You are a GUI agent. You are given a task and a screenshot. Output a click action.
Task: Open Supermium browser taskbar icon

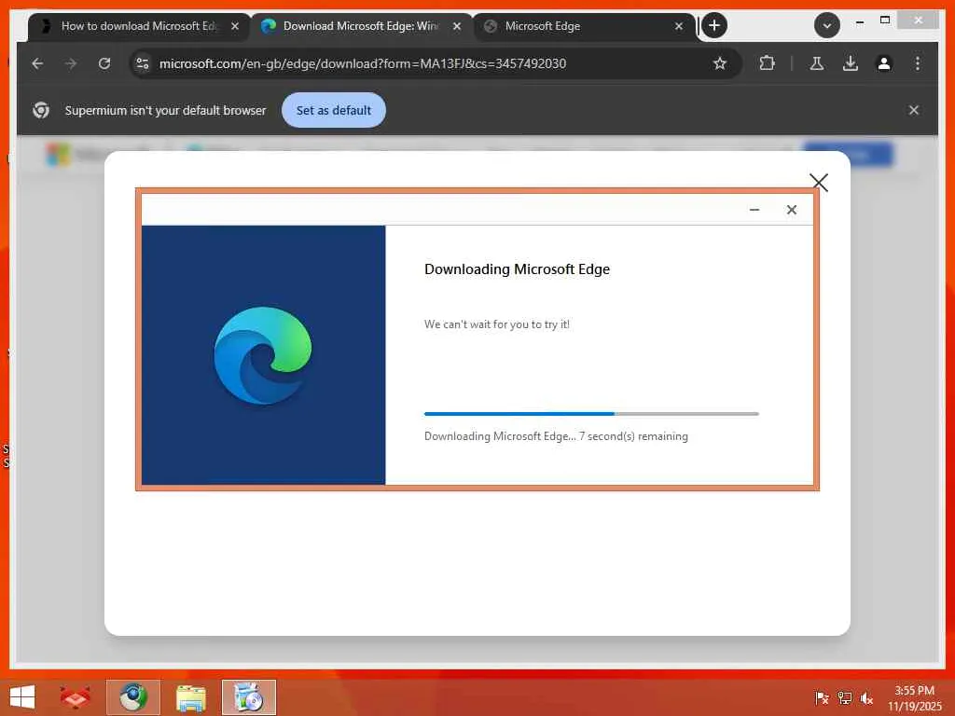[x=133, y=697]
